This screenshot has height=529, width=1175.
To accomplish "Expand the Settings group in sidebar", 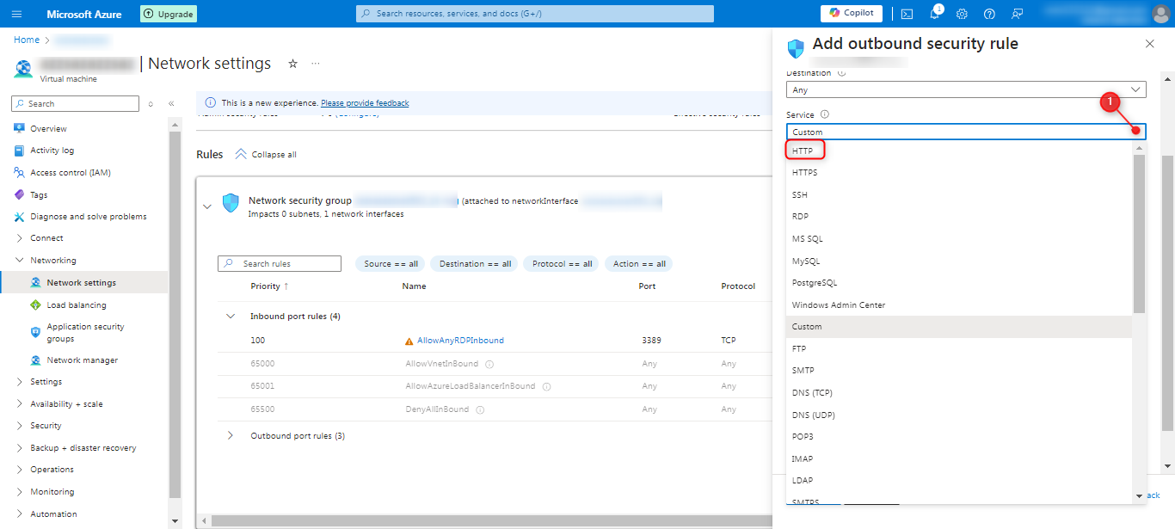I will tap(46, 382).
